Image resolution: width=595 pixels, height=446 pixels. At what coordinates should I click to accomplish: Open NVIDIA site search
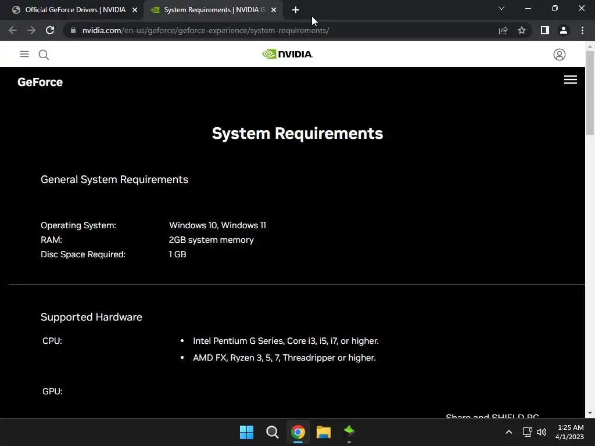click(x=44, y=55)
